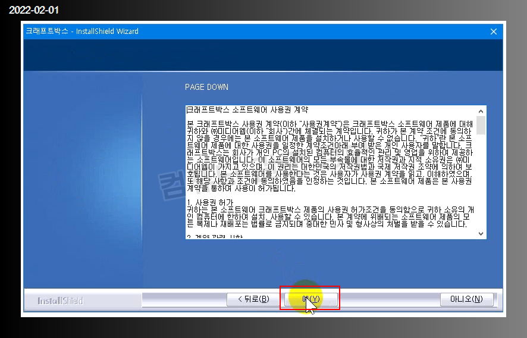This screenshot has width=527, height=338.
Task: Click the license scrollbar up arrow
Action: tap(481, 111)
